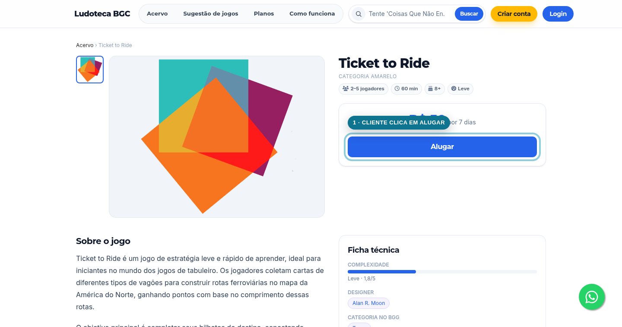Click the players icon in 2–5 jogadores chip

coord(346,89)
